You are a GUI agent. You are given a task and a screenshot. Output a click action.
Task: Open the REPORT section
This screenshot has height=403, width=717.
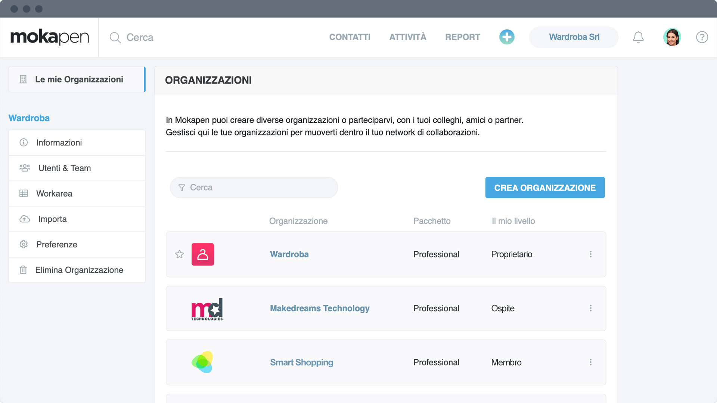coord(462,37)
